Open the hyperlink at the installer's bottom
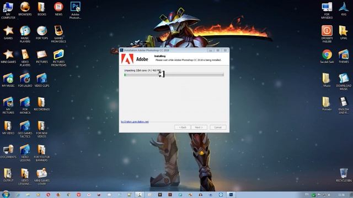The image size is (353, 198). click(x=135, y=122)
